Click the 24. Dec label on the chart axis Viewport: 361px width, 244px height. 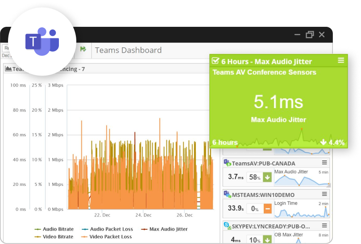tap(143, 215)
